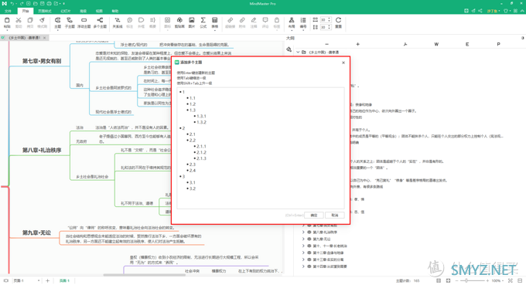Open the 剪贴画 clipart library
Image resolution: width=526 pixels, height=285 pixels.
[x=179, y=22]
